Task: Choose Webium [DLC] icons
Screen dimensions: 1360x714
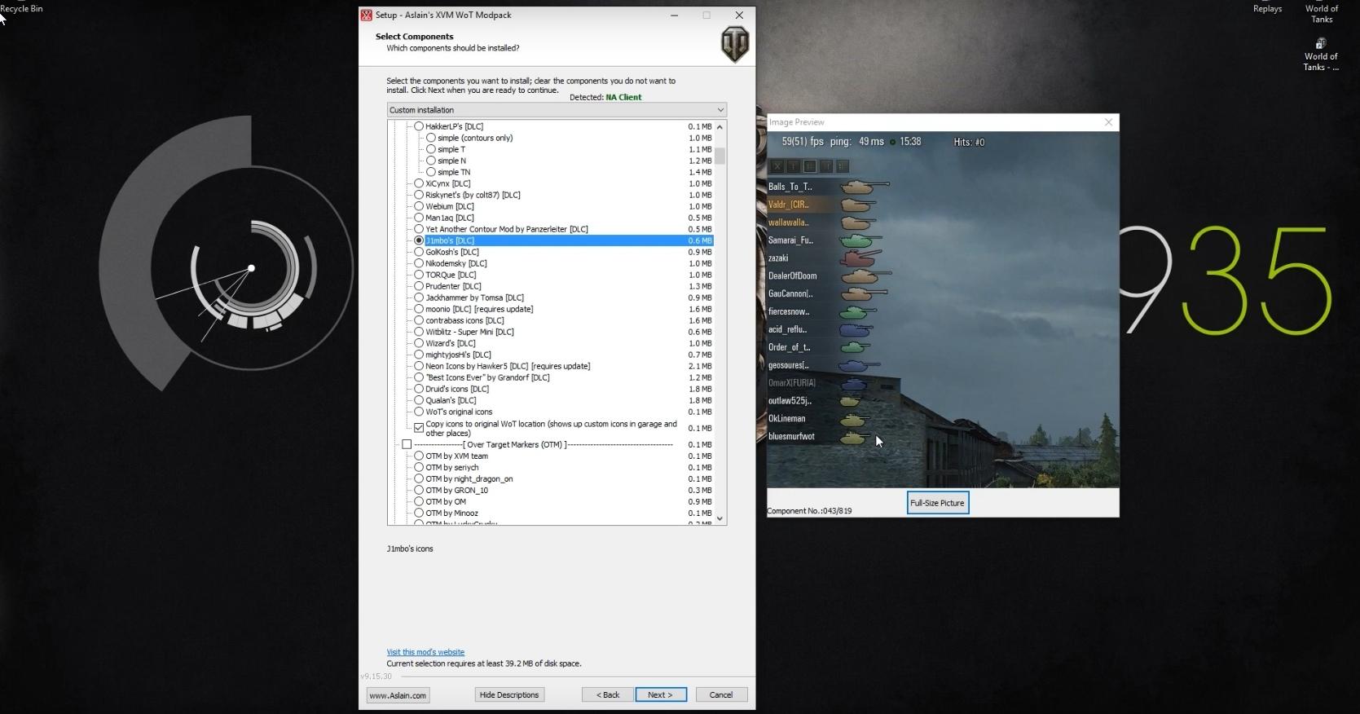Action: point(419,206)
